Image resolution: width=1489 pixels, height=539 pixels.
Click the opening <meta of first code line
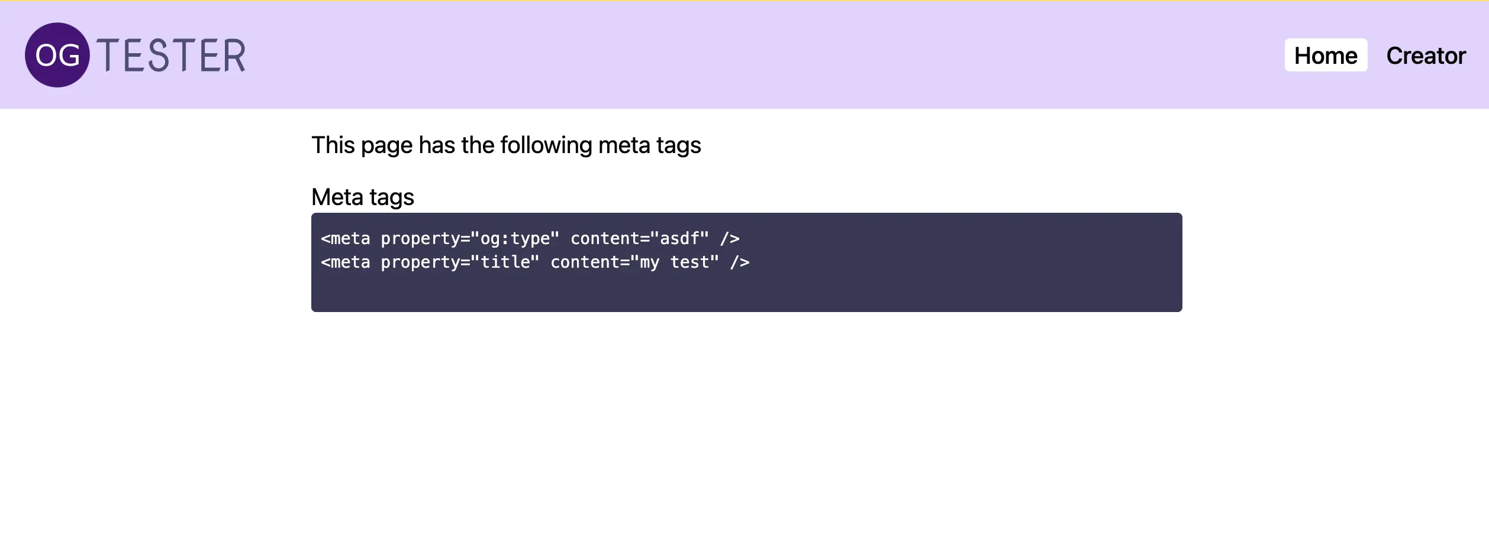tap(346, 239)
